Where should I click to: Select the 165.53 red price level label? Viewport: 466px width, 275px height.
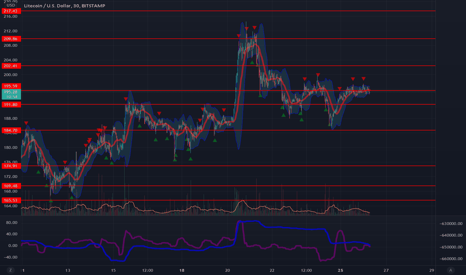pyautogui.click(x=11, y=200)
